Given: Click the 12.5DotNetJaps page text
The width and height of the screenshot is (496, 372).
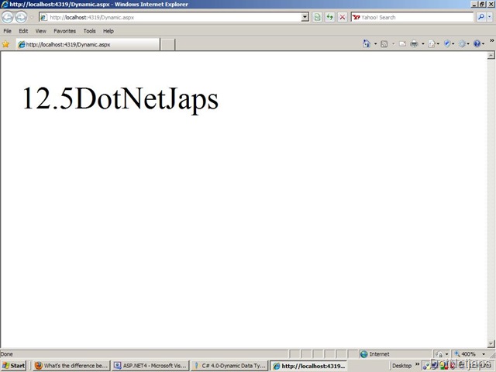Looking at the screenshot, I should [x=121, y=98].
